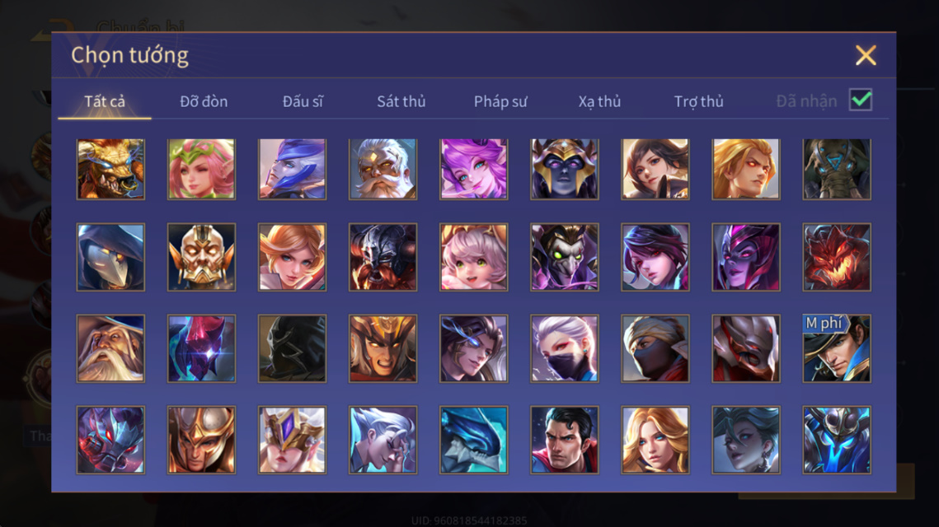The image size is (939, 527).
Task: Pick the black hooded shadow hero
Action: tap(292, 348)
